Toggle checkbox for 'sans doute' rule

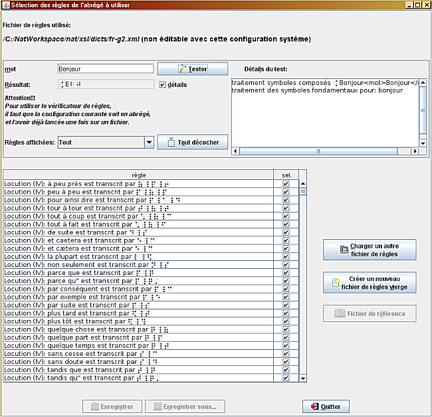(286, 362)
